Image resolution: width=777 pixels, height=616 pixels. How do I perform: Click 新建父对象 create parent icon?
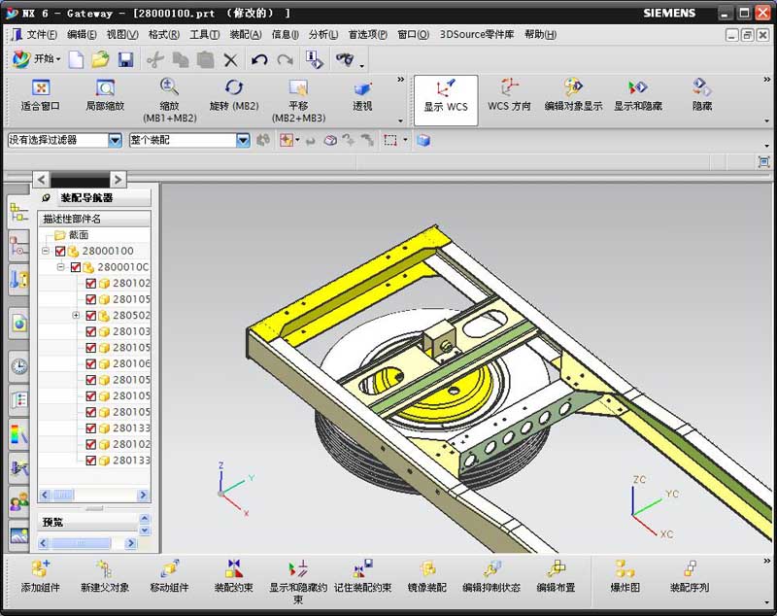point(105,569)
